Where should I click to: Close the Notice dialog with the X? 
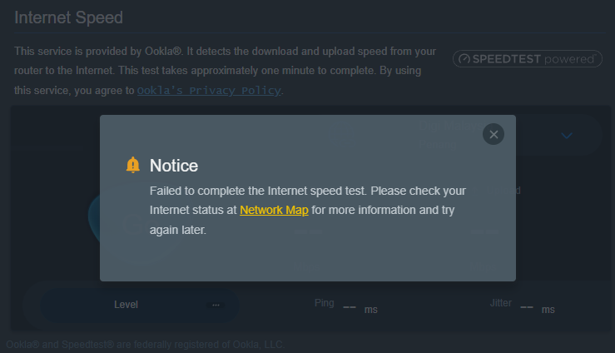pos(493,134)
